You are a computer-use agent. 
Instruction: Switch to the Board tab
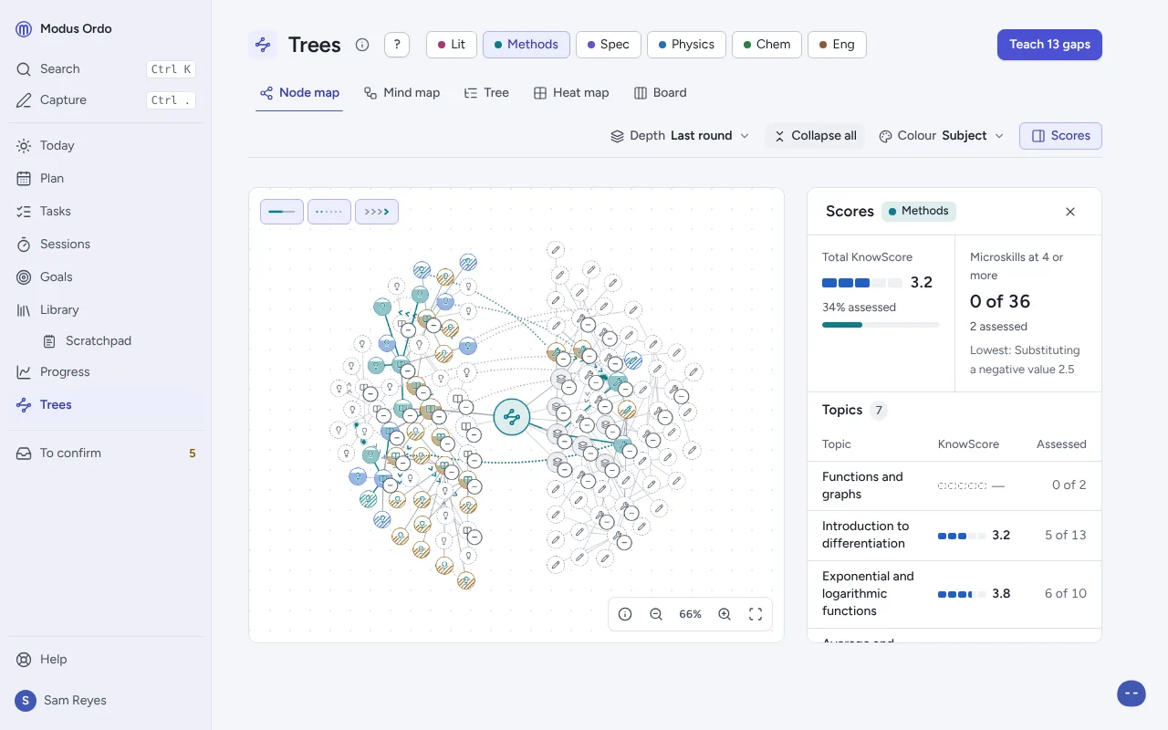coord(661,93)
